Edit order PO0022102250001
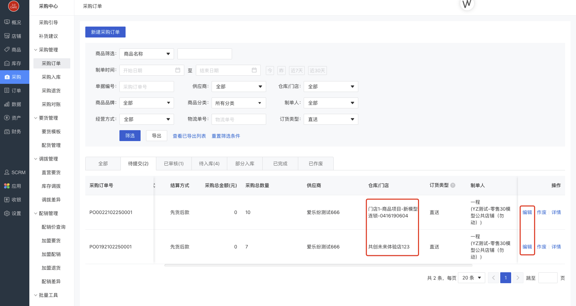Screen dimensions: 576x306 click(527, 212)
